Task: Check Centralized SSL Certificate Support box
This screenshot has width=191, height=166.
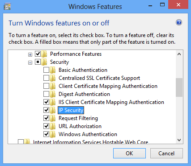Action: [x=46, y=78]
